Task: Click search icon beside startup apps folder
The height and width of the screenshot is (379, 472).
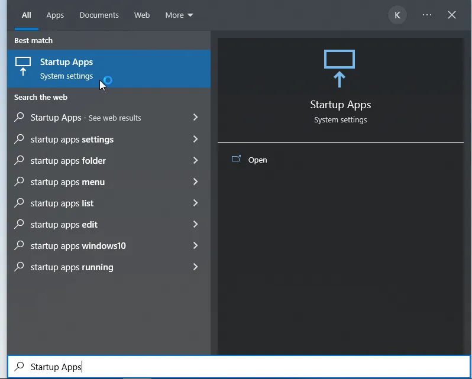Action: (x=20, y=161)
